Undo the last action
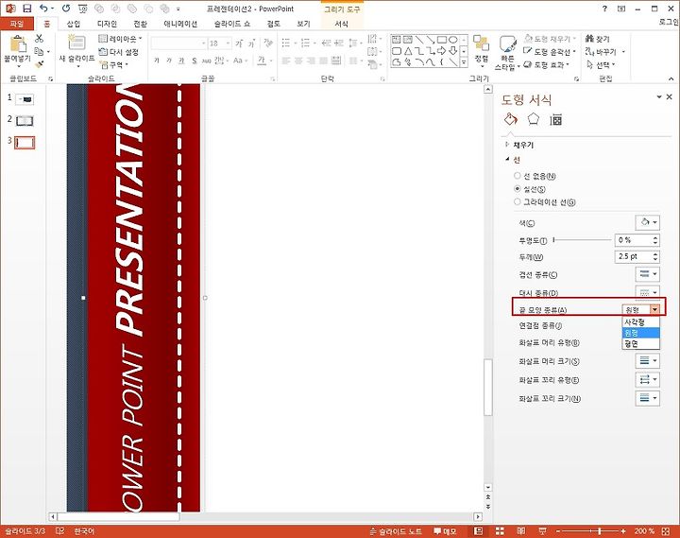Viewport: 680px width, 538px height. pos(43,9)
